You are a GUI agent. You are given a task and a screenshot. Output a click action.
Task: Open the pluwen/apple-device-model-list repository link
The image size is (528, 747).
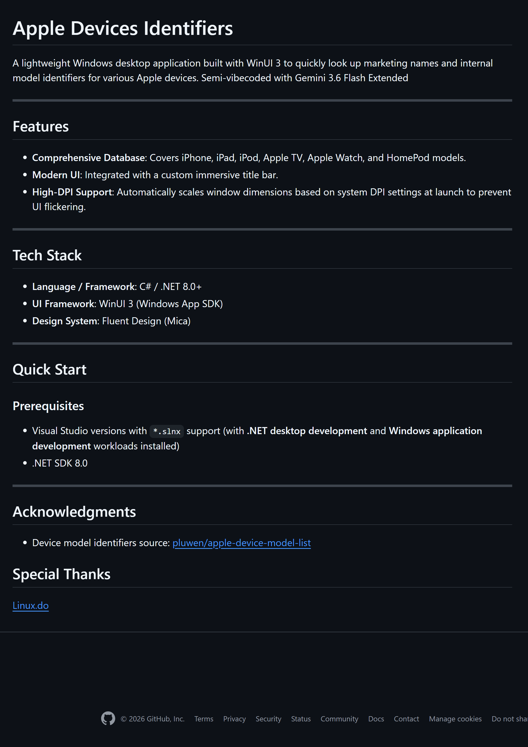click(x=241, y=543)
